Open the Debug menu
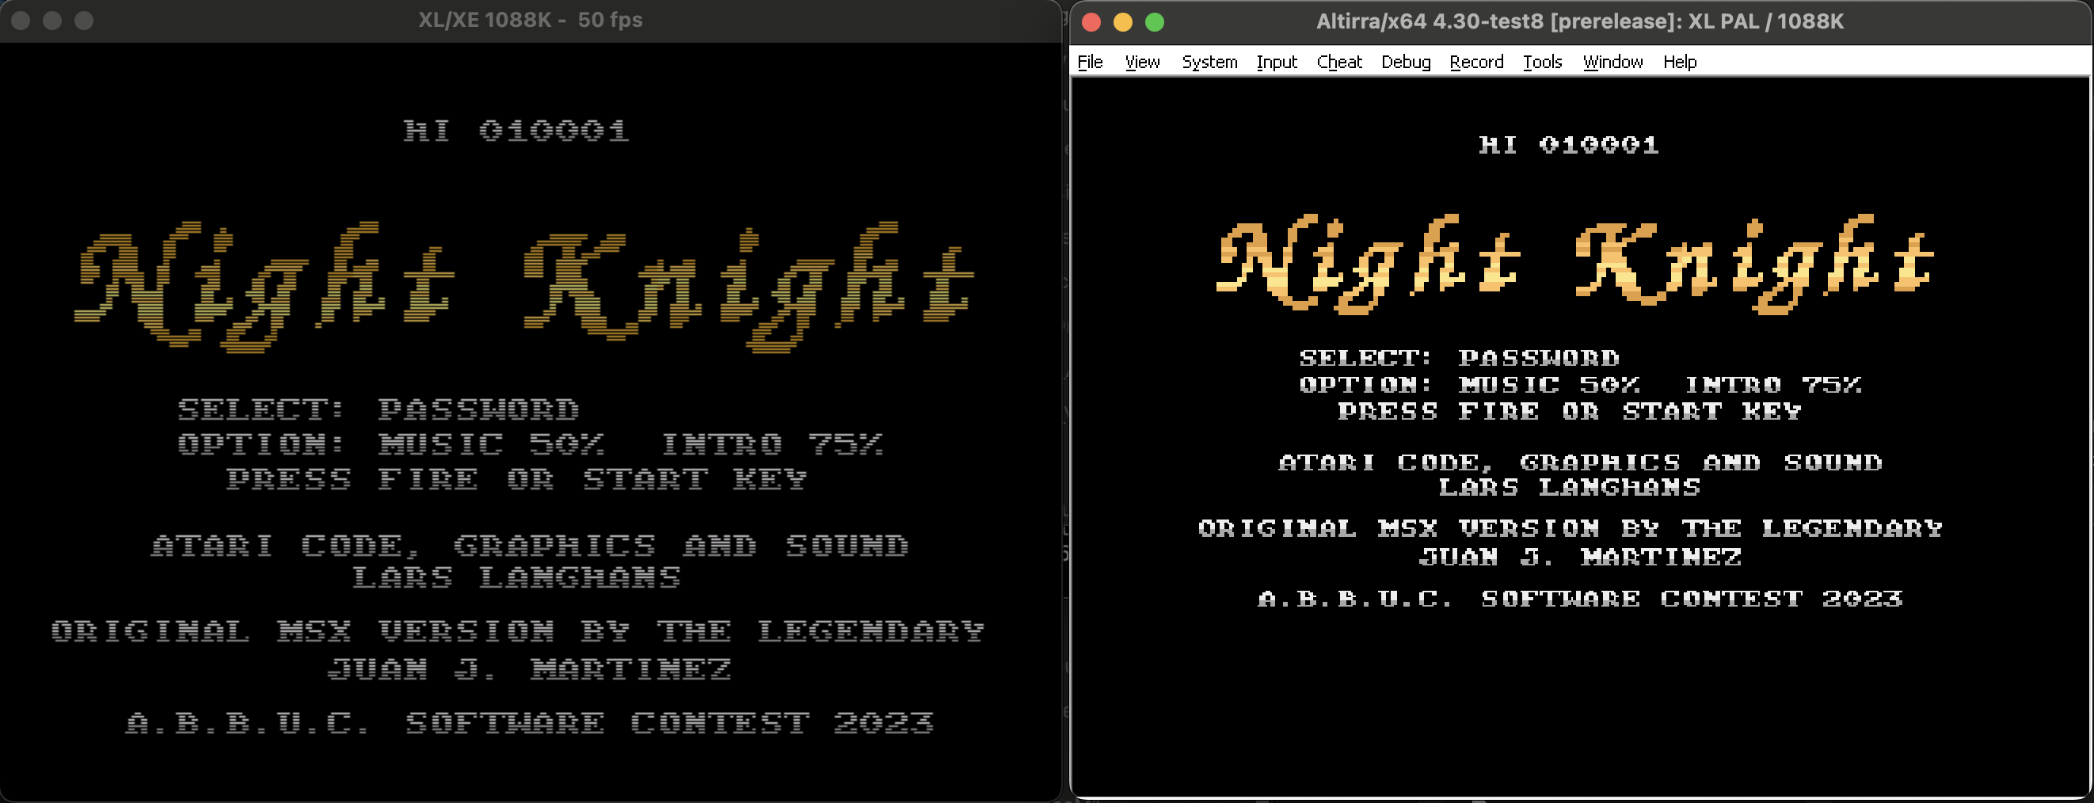Viewport: 2094px width, 803px height. (1406, 62)
